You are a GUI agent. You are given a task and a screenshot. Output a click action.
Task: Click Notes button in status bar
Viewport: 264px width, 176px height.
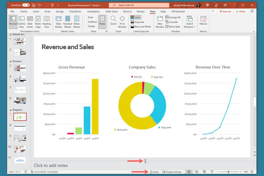[154, 172]
